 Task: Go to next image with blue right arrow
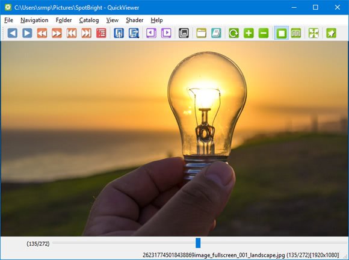tap(27, 33)
